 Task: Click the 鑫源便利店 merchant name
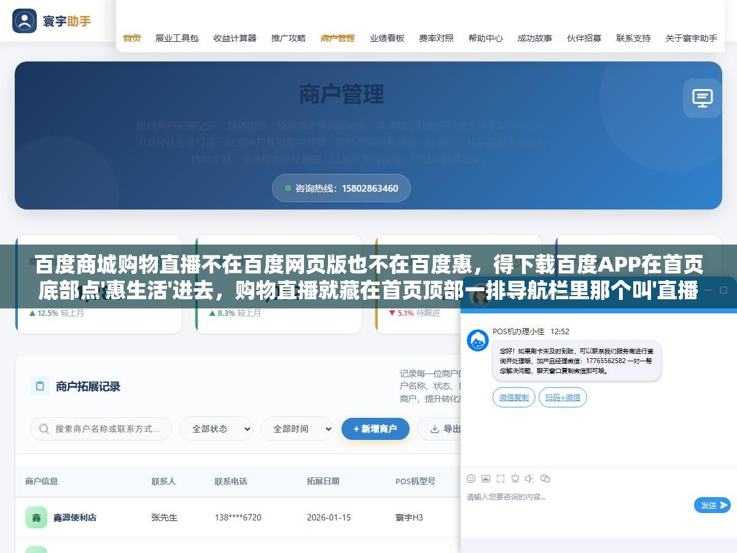(75, 517)
